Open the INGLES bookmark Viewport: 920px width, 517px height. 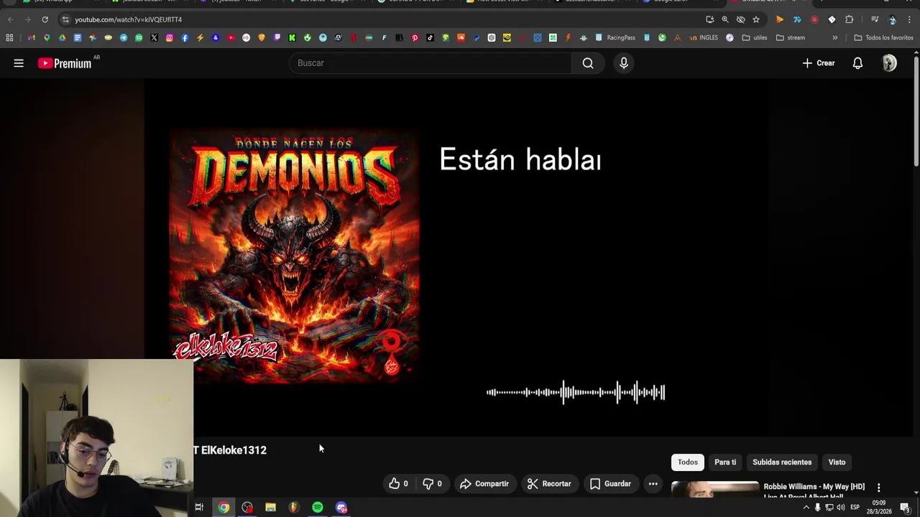pos(703,37)
